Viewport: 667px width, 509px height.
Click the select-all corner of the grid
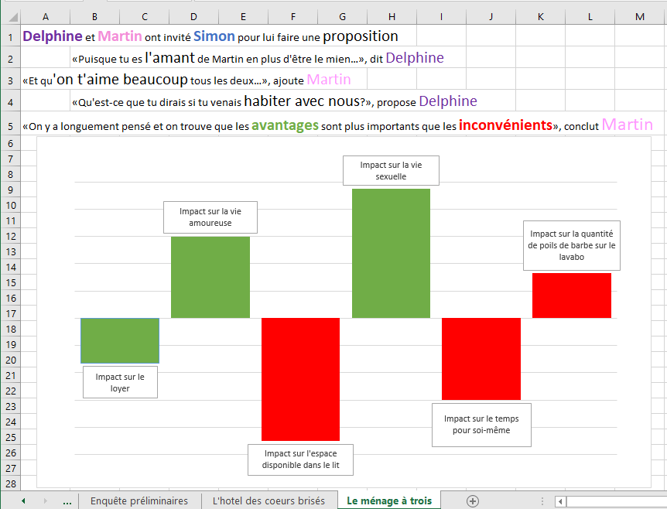[10, 17]
